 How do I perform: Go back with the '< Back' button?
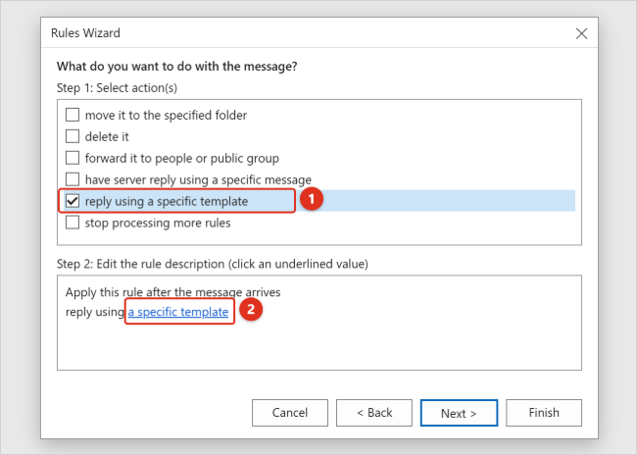pyautogui.click(x=374, y=413)
